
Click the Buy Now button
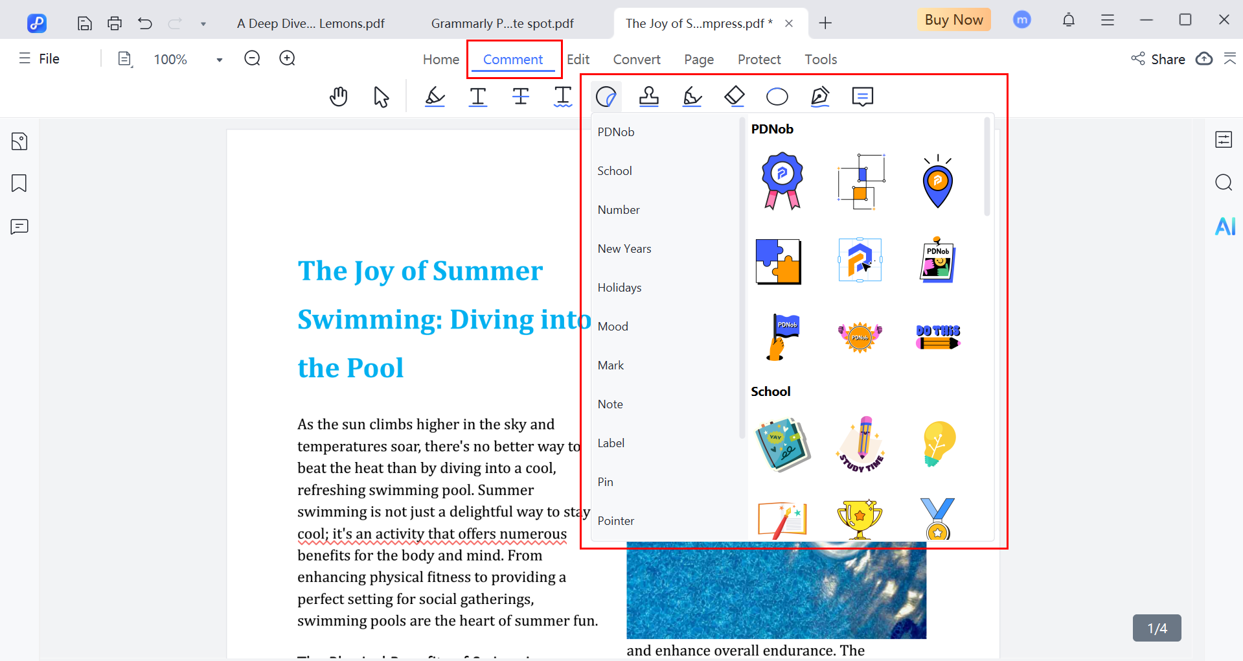[953, 20]
